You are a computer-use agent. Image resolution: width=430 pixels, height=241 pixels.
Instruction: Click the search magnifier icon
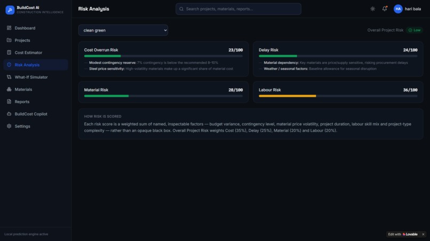[x=181, y=9]
